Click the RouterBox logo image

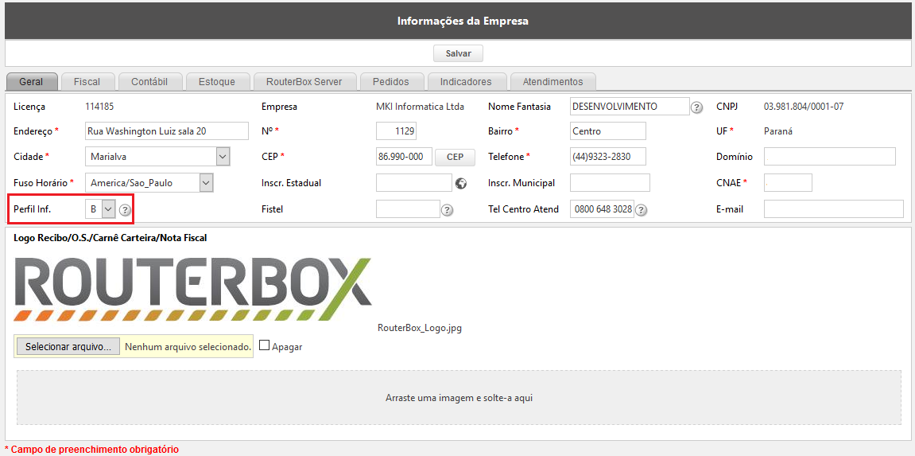pyautogui.click(x=192, y=289)
